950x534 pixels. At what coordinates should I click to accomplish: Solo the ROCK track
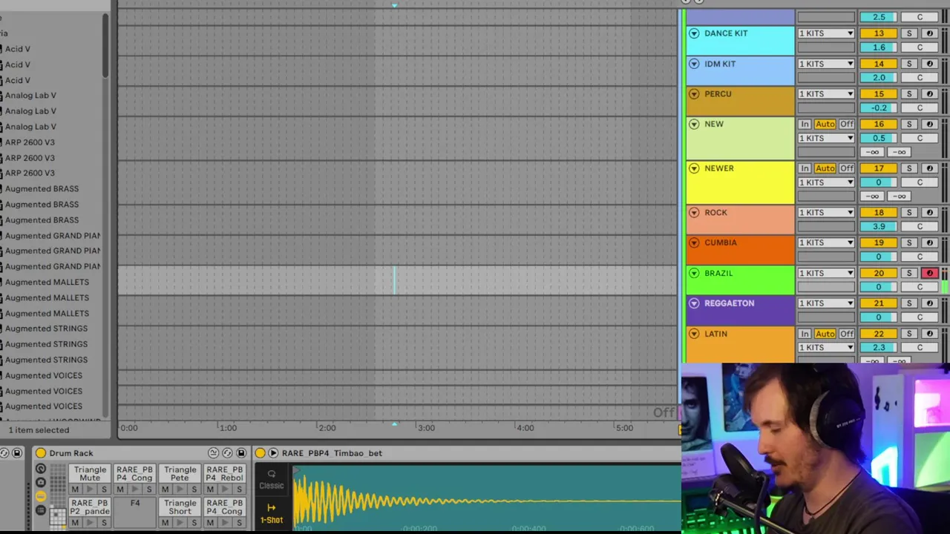pyautogui.click(x=909, y=213)
